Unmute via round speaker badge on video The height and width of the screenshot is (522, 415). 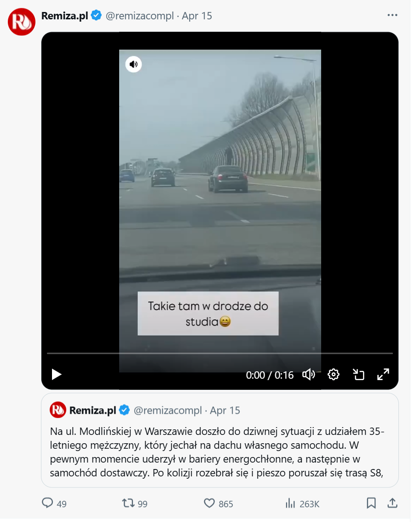pos(135,65)
